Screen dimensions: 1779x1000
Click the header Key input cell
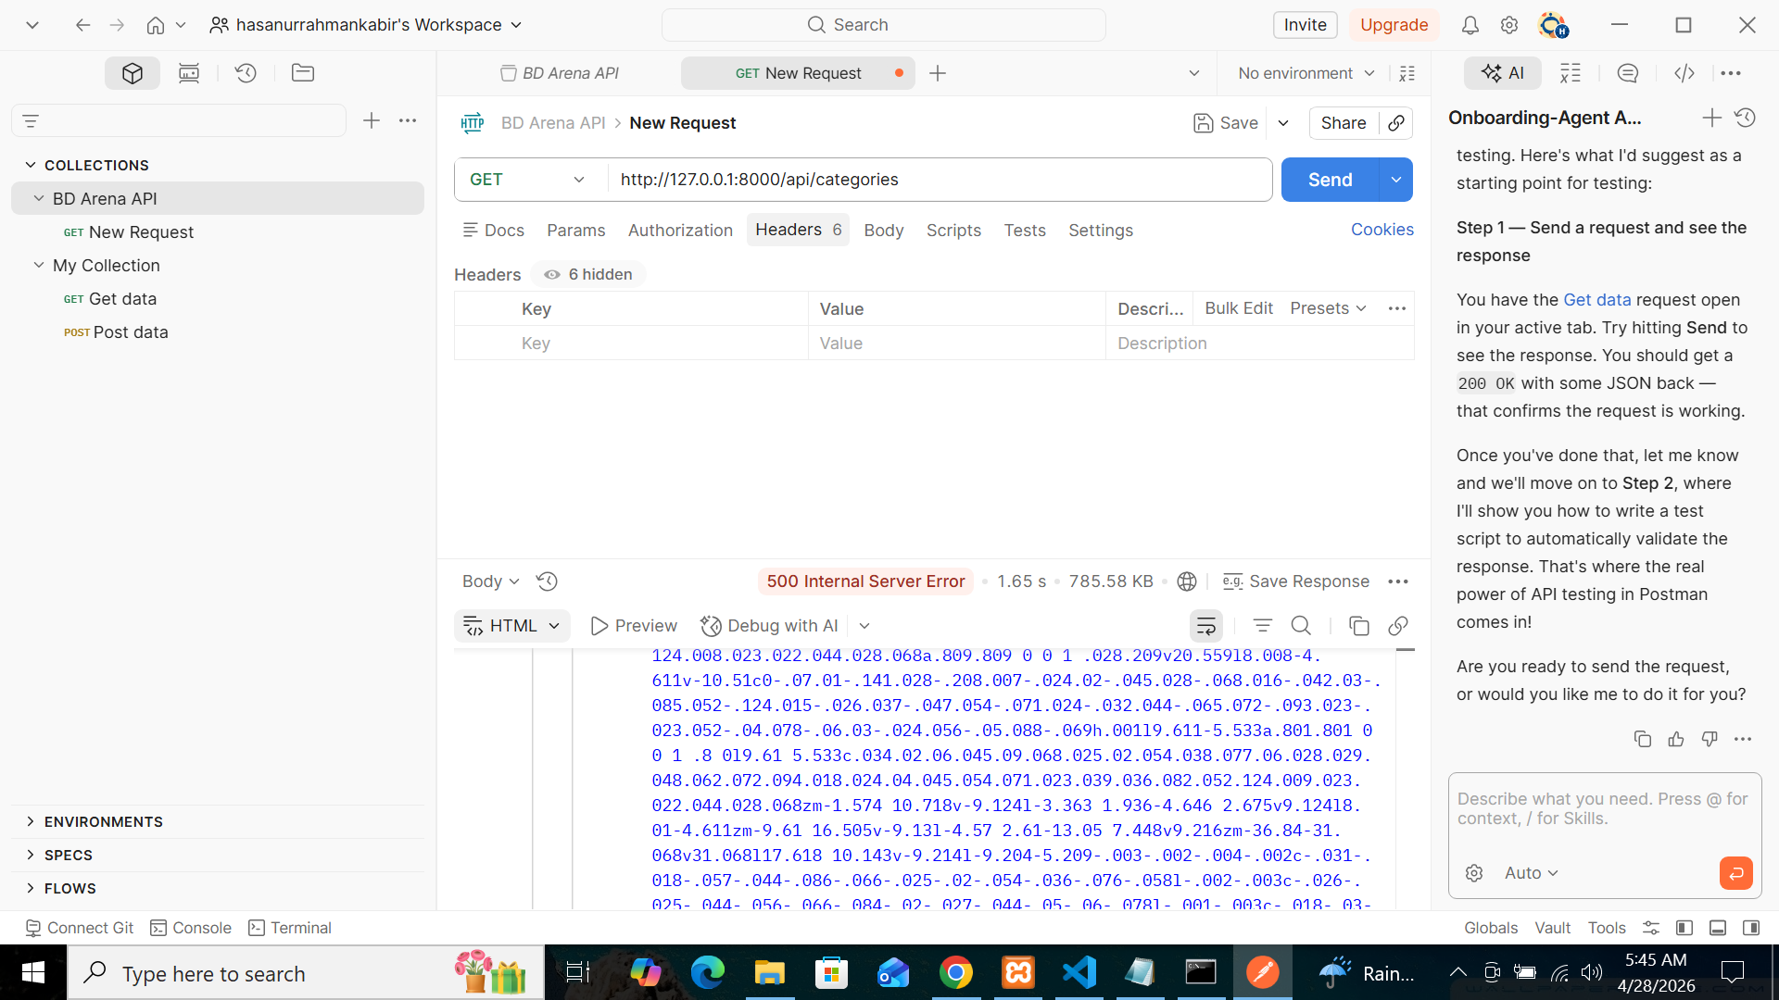[x=660, y=344]
